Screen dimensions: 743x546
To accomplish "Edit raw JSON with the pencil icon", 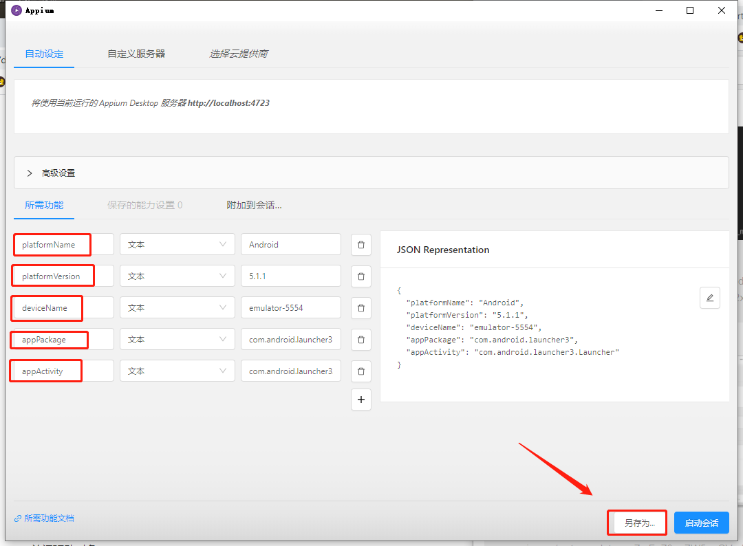I will click(x=709, y=298).
